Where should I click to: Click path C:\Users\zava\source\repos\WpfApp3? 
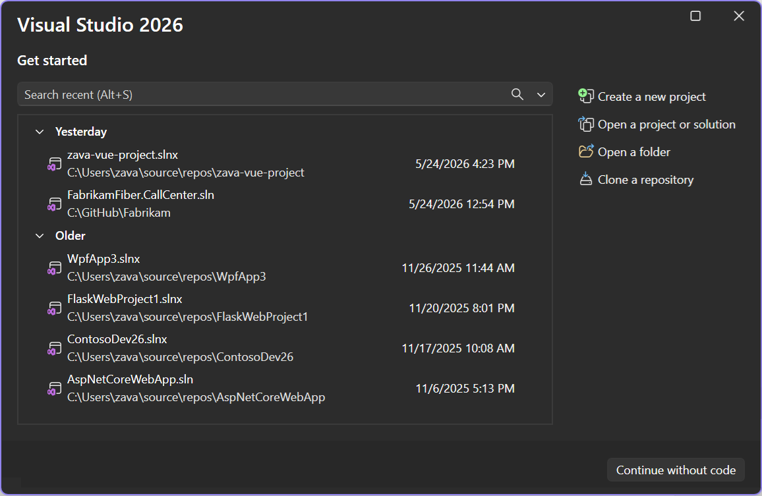[x=167, y=277]
